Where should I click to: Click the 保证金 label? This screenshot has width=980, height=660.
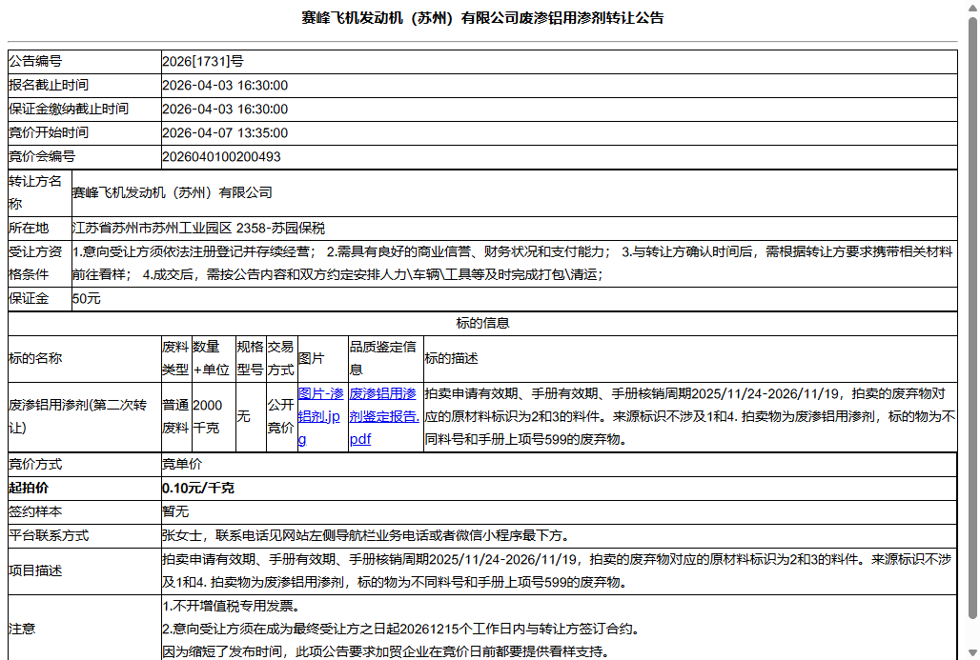click(29, 298)
